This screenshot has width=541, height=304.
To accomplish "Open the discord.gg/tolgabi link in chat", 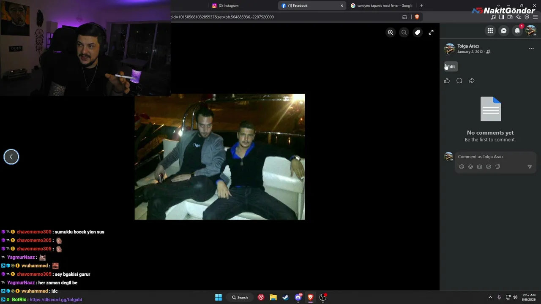I will pyautogui.click(x=56, y=299).
